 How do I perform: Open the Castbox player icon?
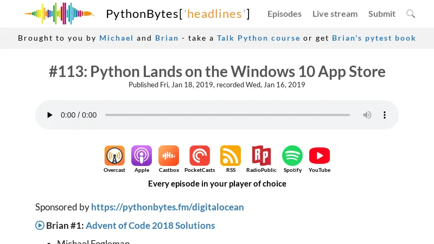169,156
